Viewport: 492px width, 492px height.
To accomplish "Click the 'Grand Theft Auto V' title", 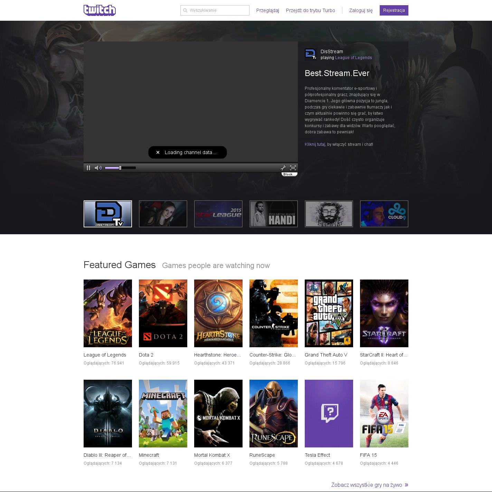I will (x=326, y=355).
